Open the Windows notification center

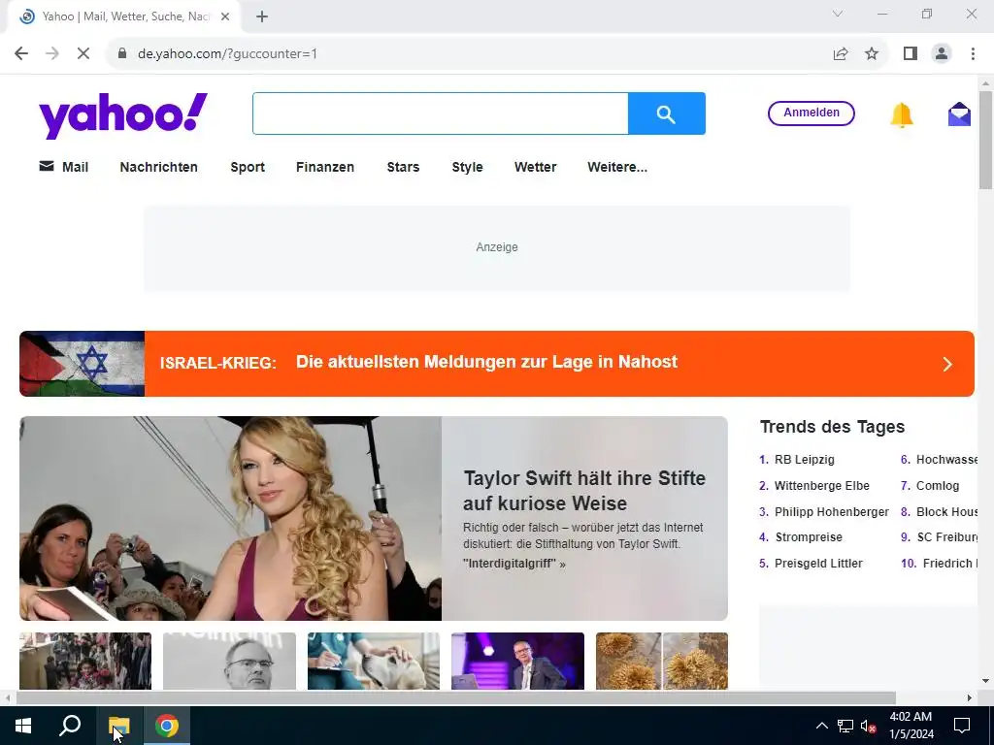coord(962,726)
